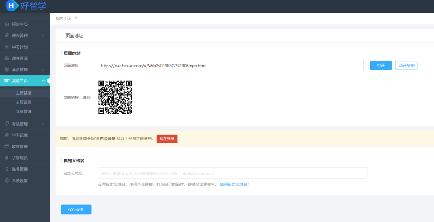Click the 我的主页 breadcrumb text
The height and width of the screenshot is (222, 434).
(63, 19)
